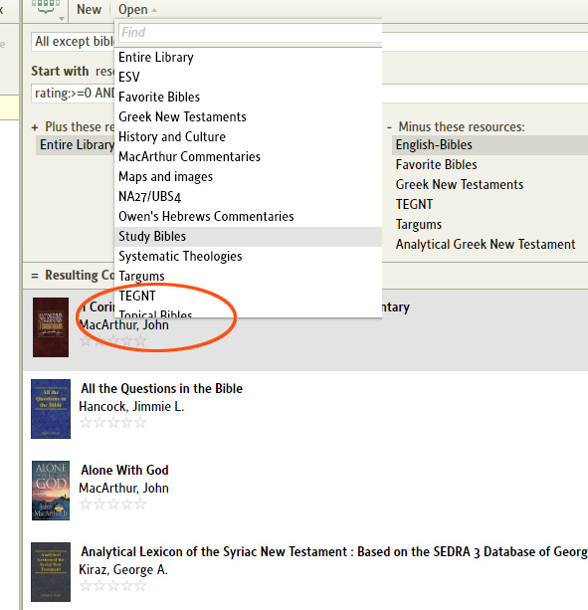Open Alone With God book cover
588x610 pixels.
click(x=51, y=491)
